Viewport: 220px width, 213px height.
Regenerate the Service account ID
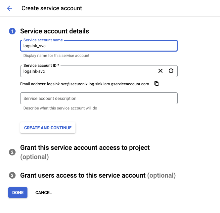[x=171, y=71]
